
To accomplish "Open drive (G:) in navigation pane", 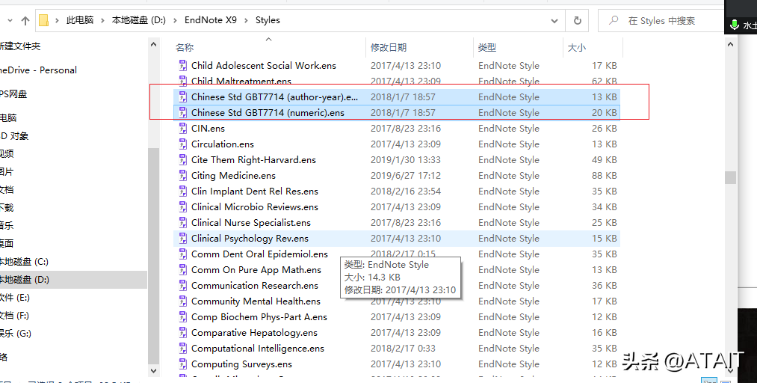I will click(16, 333).
